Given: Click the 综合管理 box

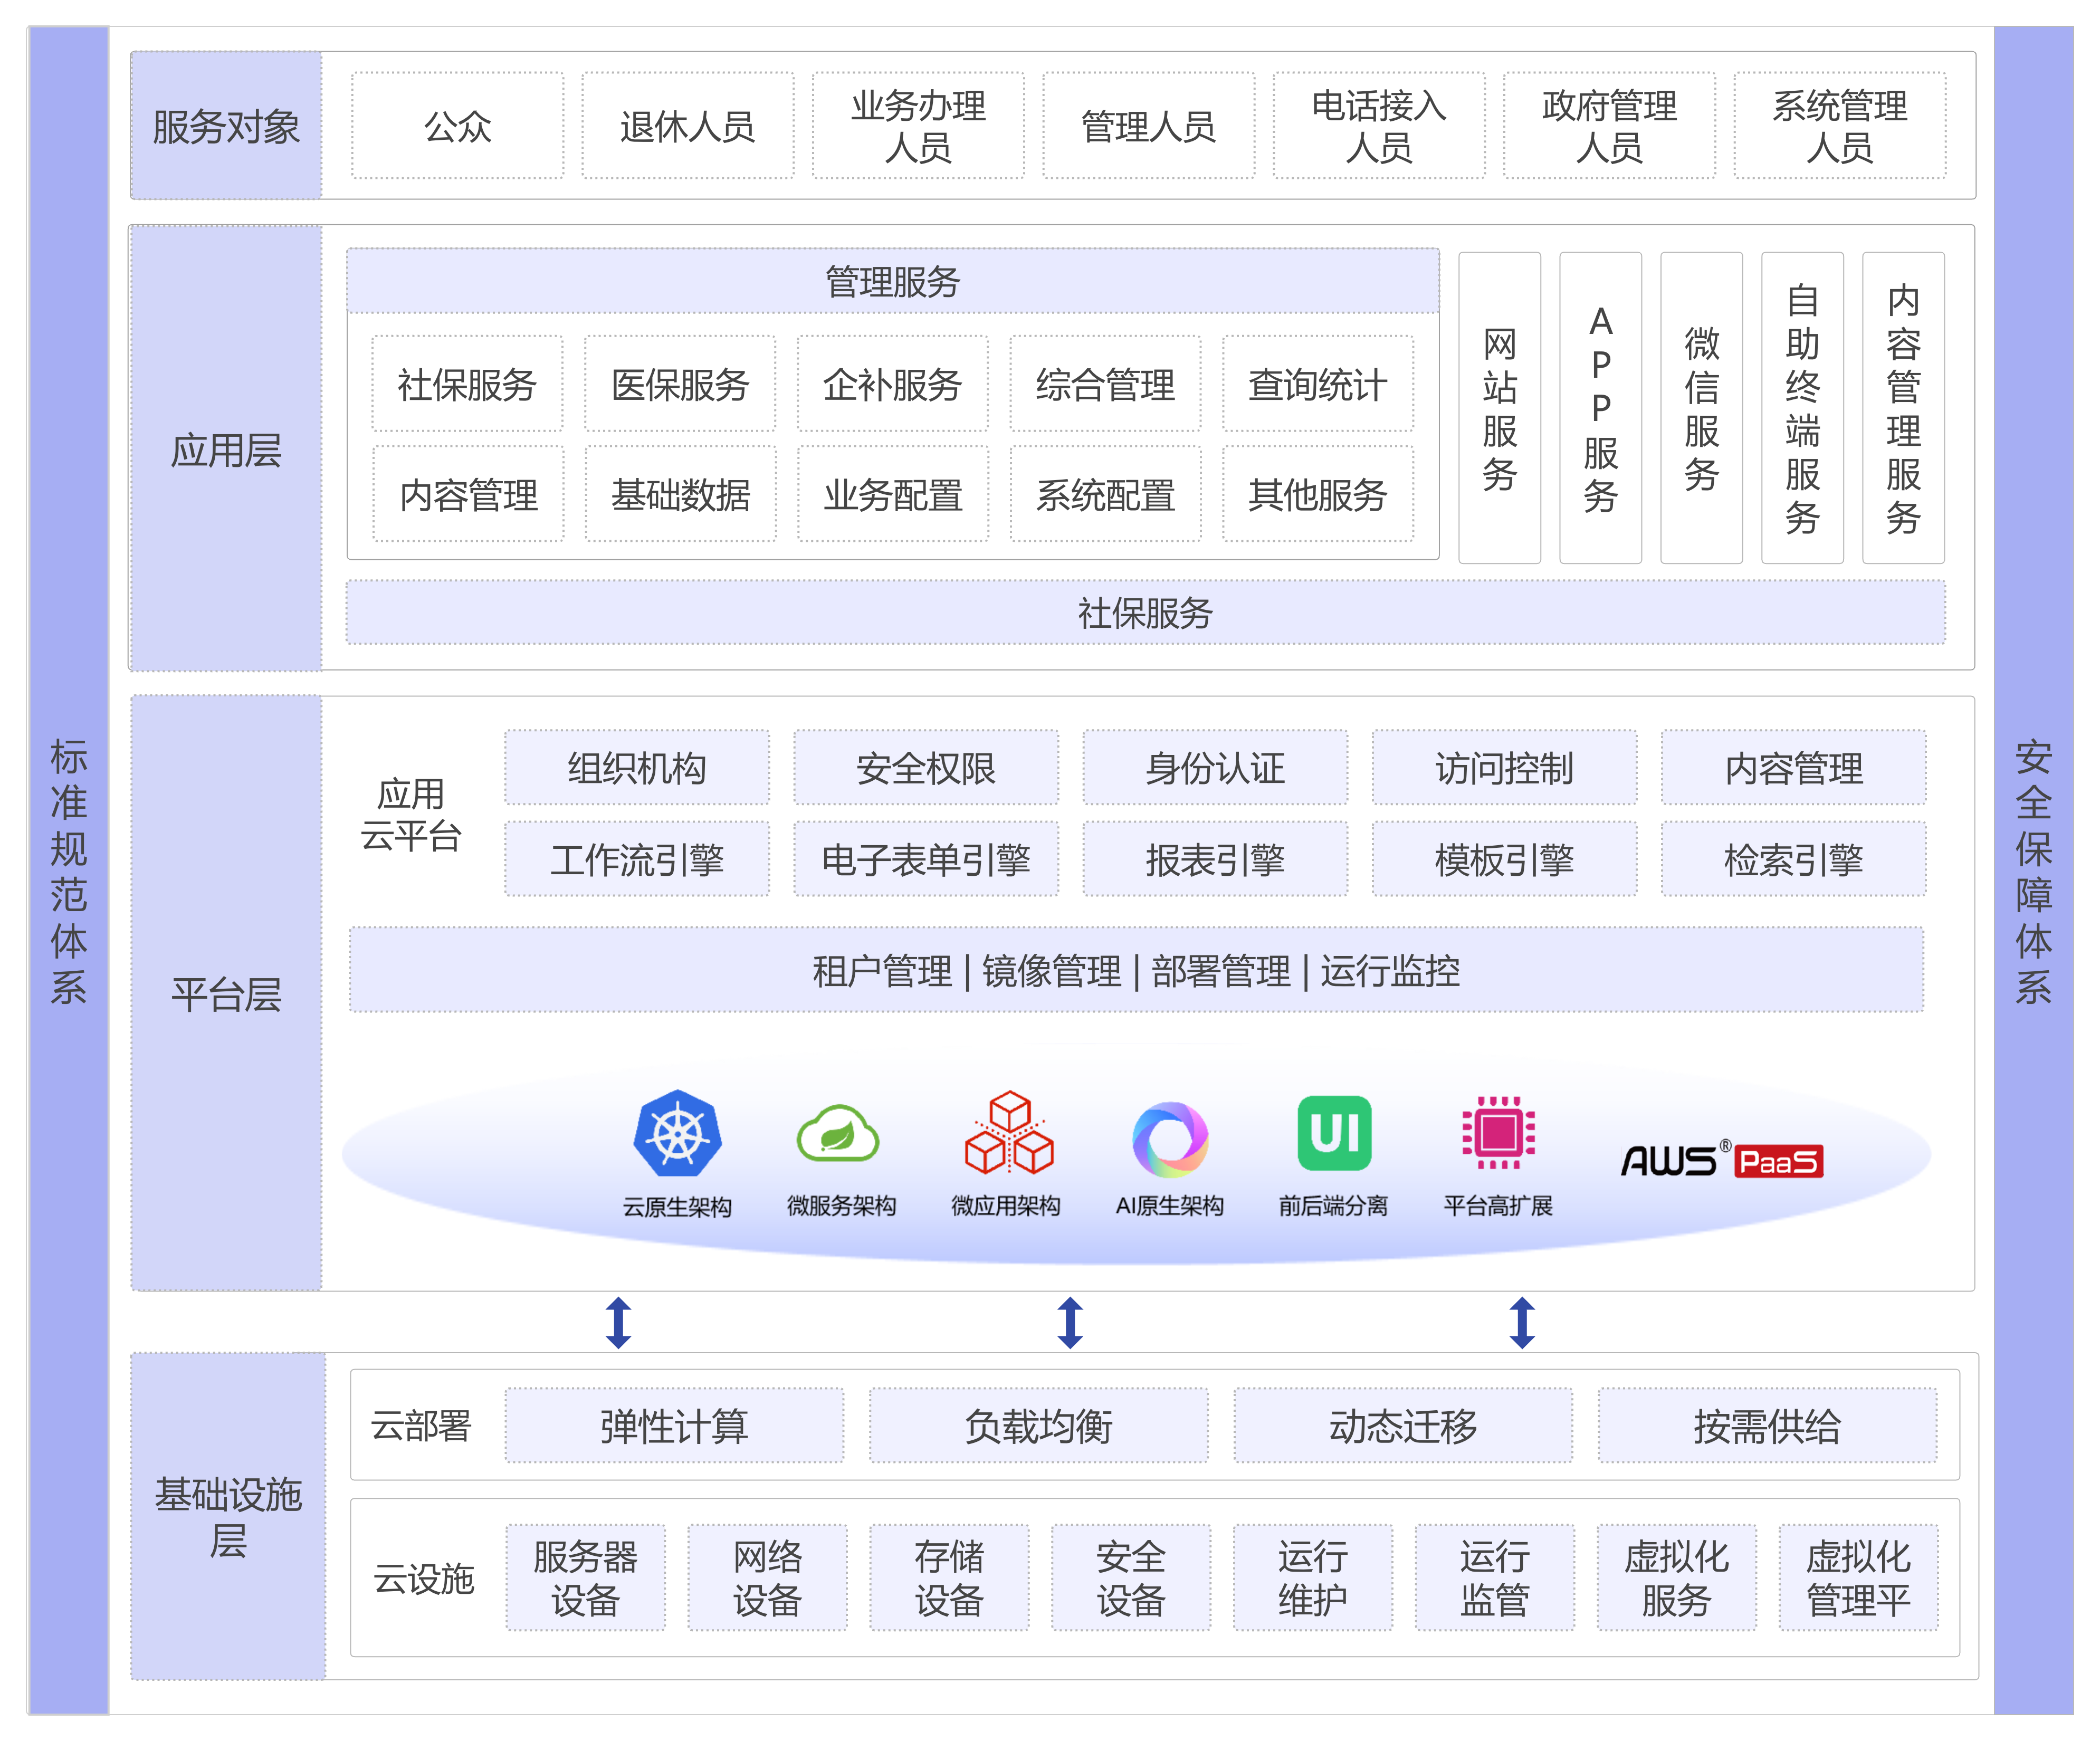Looking at the screenshot, I should pos(1105,384).
